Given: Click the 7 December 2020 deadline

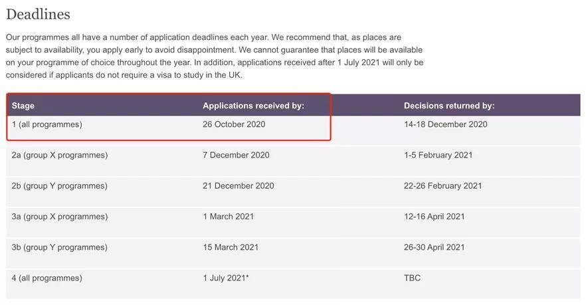Looking at the screenshot, I should pyautogui.click(x=236, y=155).
